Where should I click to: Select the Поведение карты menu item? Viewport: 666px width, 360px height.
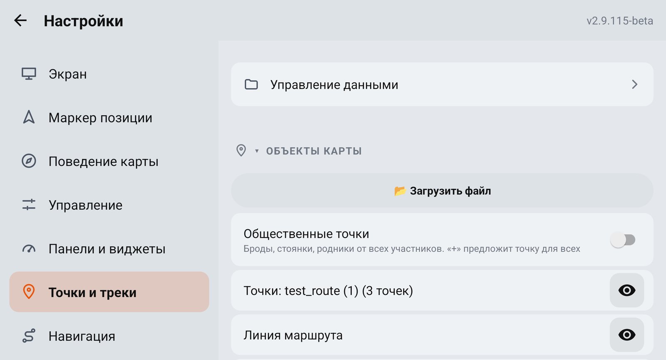[109, 161]
